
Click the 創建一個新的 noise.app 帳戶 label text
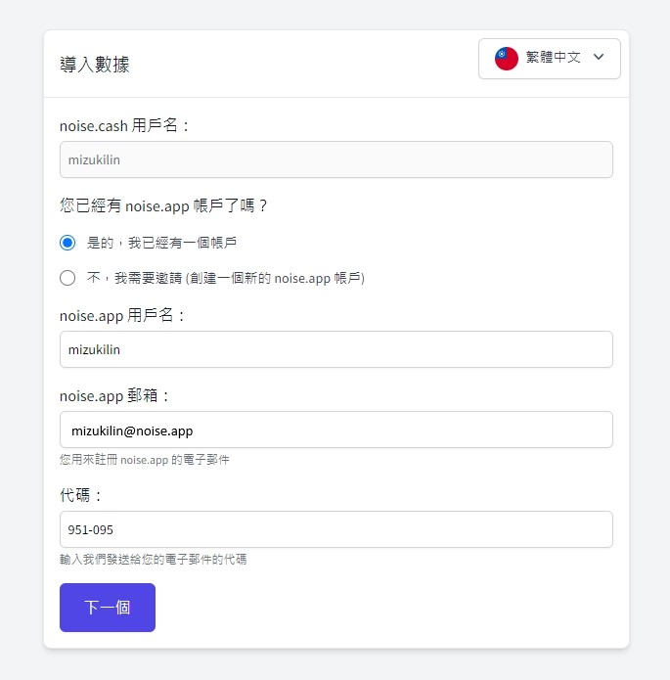coord(275,278)
